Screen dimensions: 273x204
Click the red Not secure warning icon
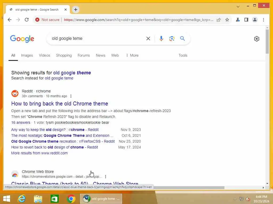(x=37, y=20)
